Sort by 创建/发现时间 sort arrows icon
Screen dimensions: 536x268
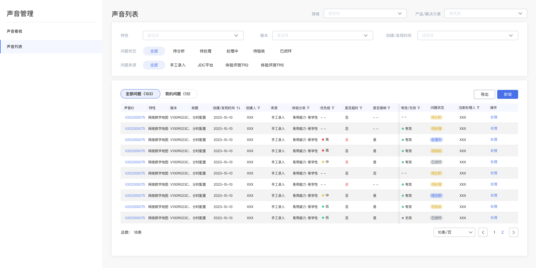click(x=238, y=108)
